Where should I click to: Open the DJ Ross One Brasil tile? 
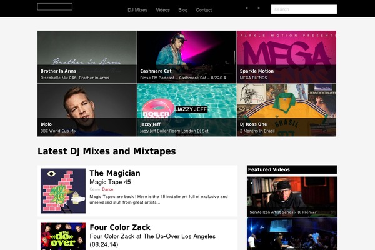tap(286, 110)
